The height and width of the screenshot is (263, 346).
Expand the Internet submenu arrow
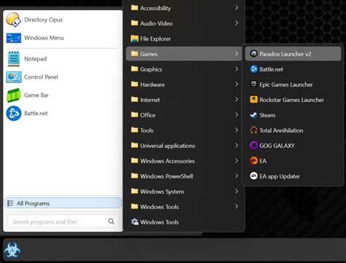click(x=237, y=100)
